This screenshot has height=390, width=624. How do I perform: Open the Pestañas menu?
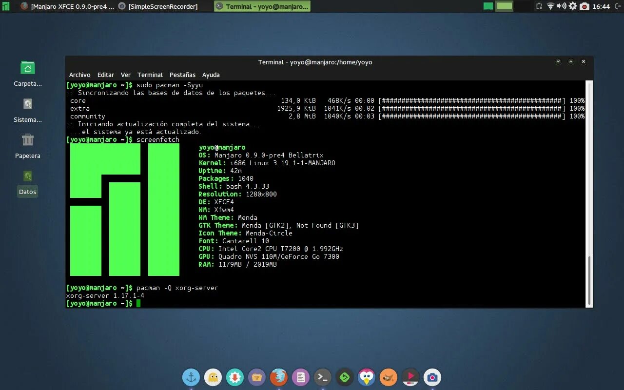(182, 75)
